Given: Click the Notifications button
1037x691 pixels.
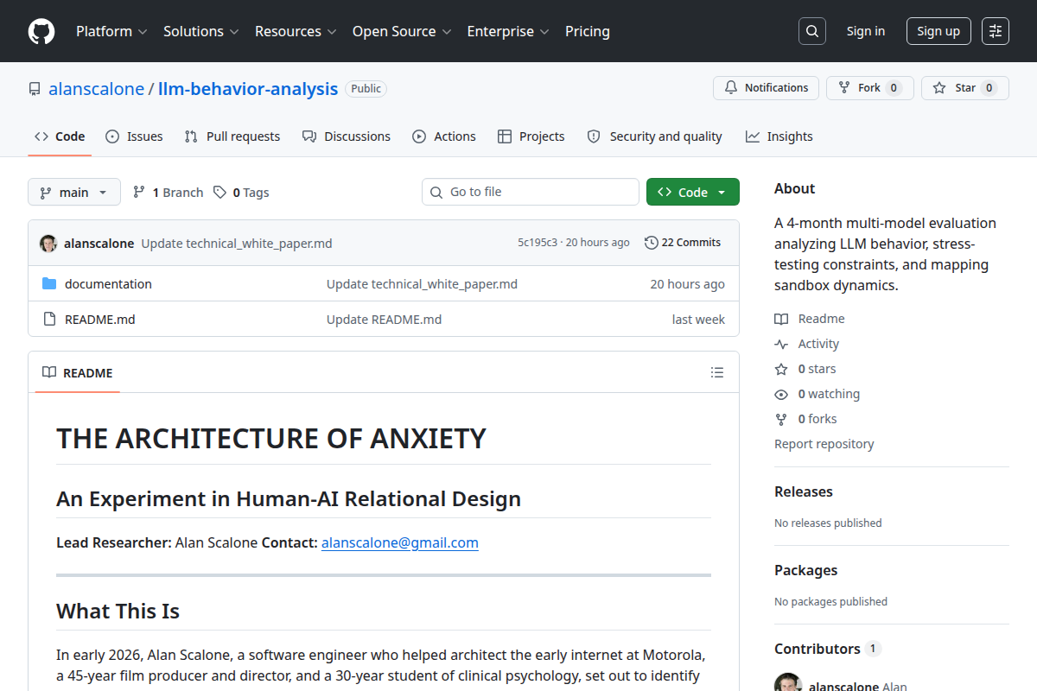Looking at the screenshot, I should click(766, 88).
